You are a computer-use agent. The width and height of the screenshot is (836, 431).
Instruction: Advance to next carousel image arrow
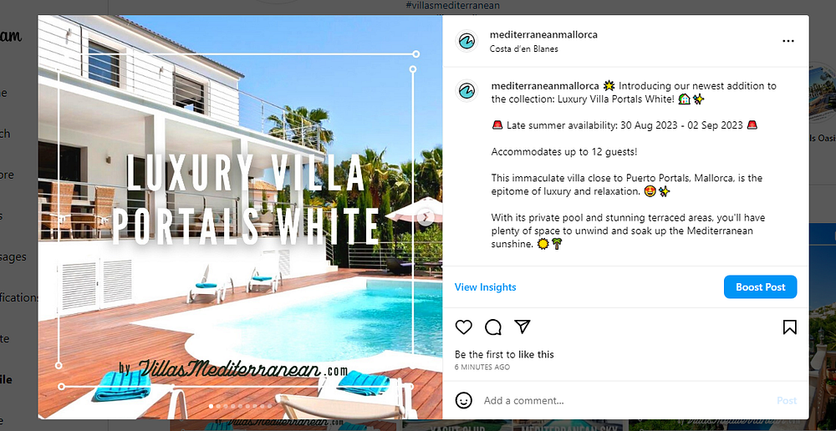pyautogui.click(x=426, y=217)
